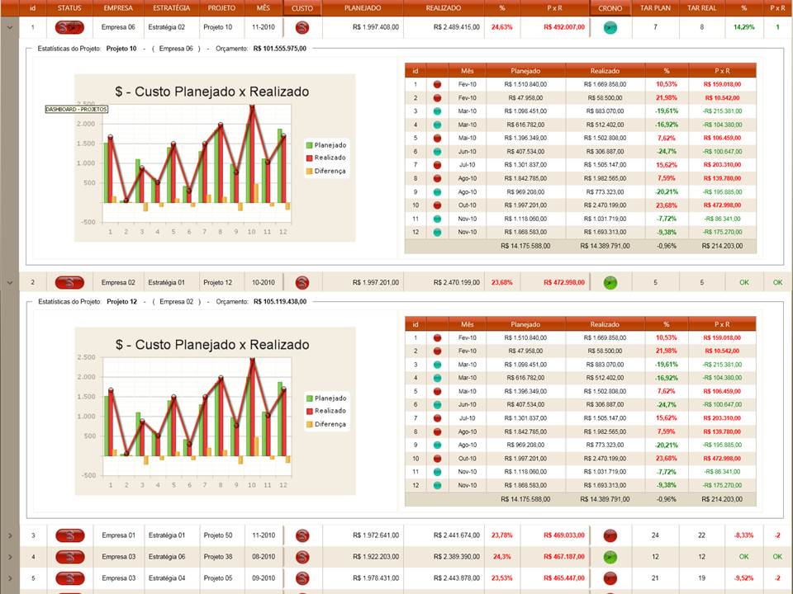Expand details for Projeto 38 row

click(10, 557)
